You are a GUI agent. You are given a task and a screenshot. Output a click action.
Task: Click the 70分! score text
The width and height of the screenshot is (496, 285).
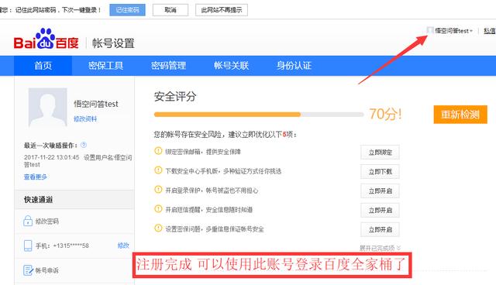click(x=385, y=114)
